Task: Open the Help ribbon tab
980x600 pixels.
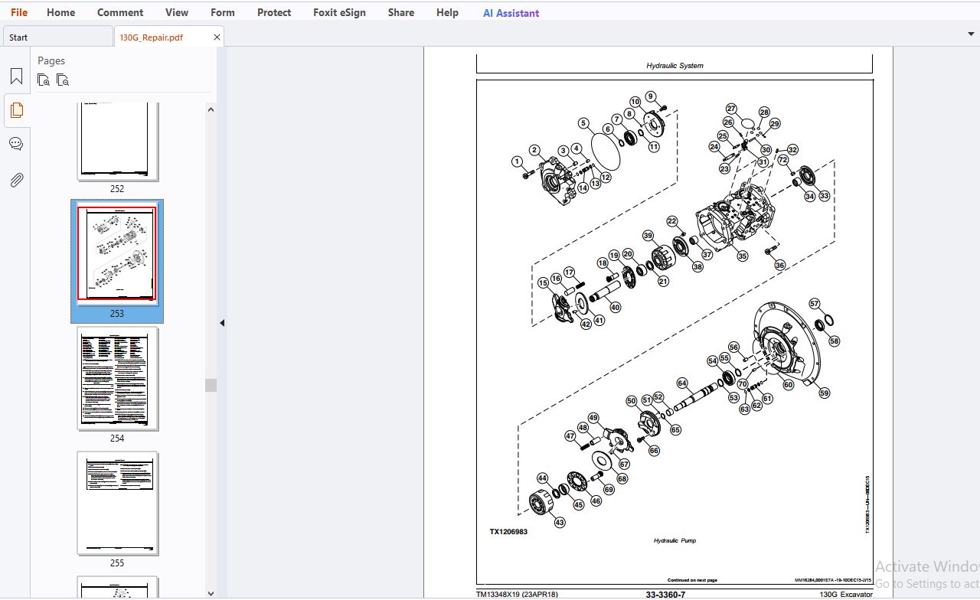Action: click(x=447, y=12)
